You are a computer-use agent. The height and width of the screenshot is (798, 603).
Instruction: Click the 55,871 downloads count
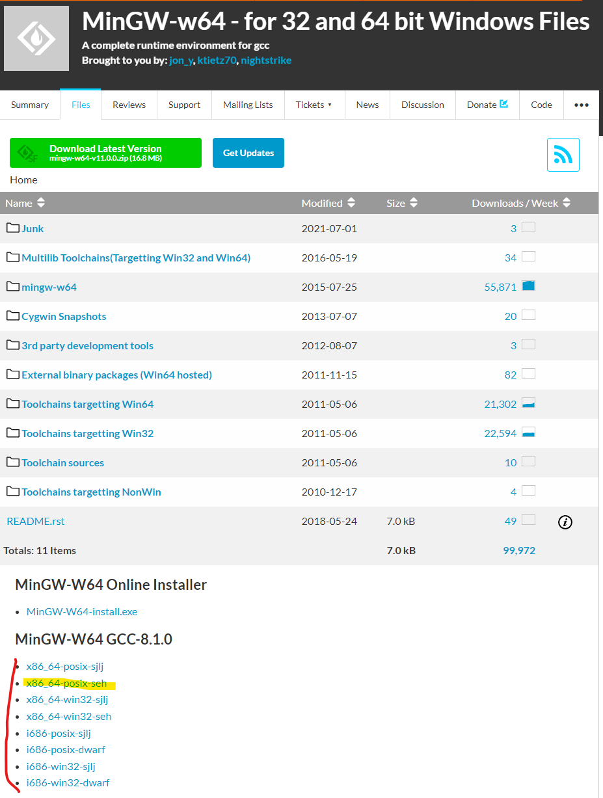point(500,287)
